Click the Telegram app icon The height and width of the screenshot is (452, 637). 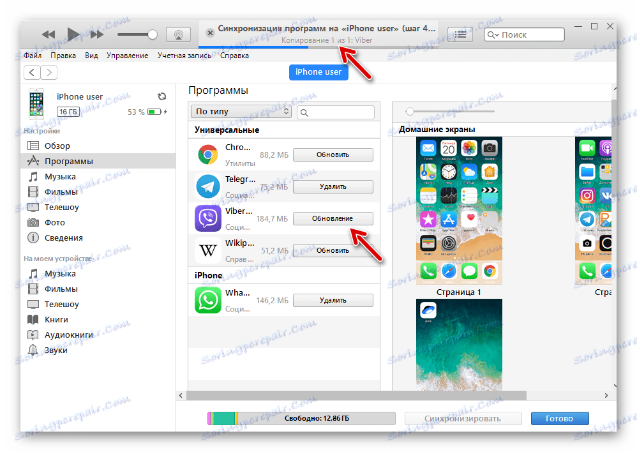coord(207,186)
